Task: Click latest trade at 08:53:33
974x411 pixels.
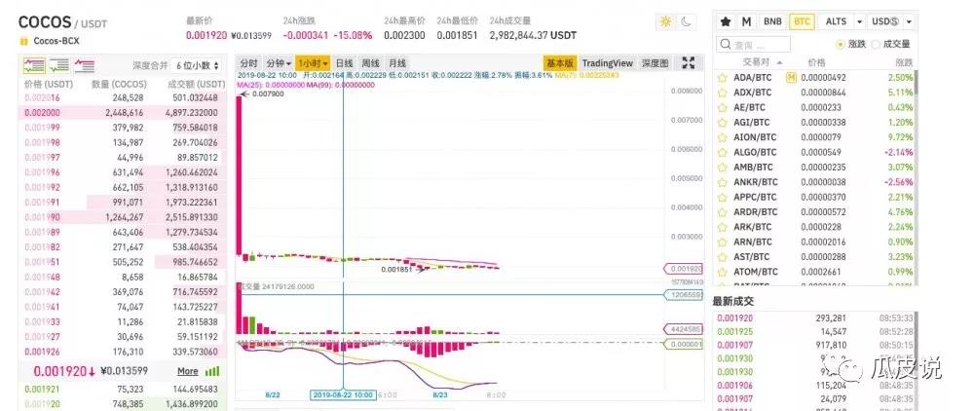Action: [x=813, y=318]
